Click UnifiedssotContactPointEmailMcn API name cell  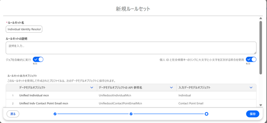pyautogui.click(x=120, y=103)
